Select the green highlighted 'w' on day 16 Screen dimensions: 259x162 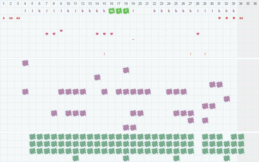click(112, 11)
